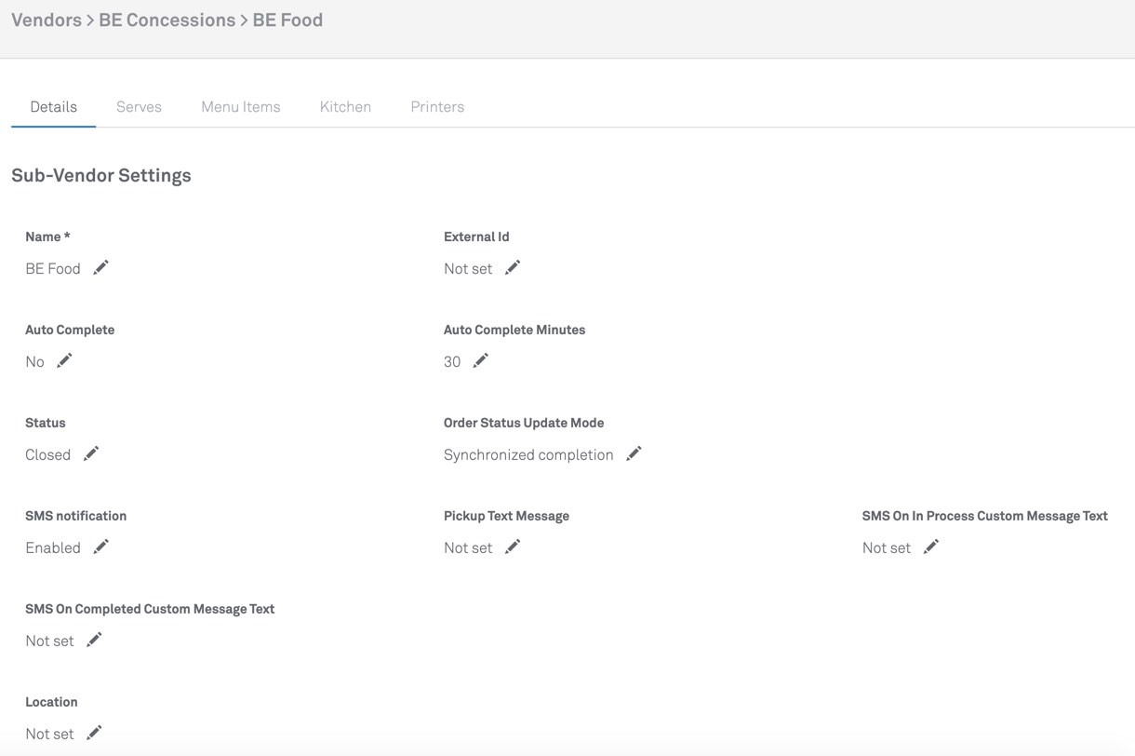Click the BE Food name value
This screenshot has width=1135, height=756.
pyautogui.click(x=53, y=269)
